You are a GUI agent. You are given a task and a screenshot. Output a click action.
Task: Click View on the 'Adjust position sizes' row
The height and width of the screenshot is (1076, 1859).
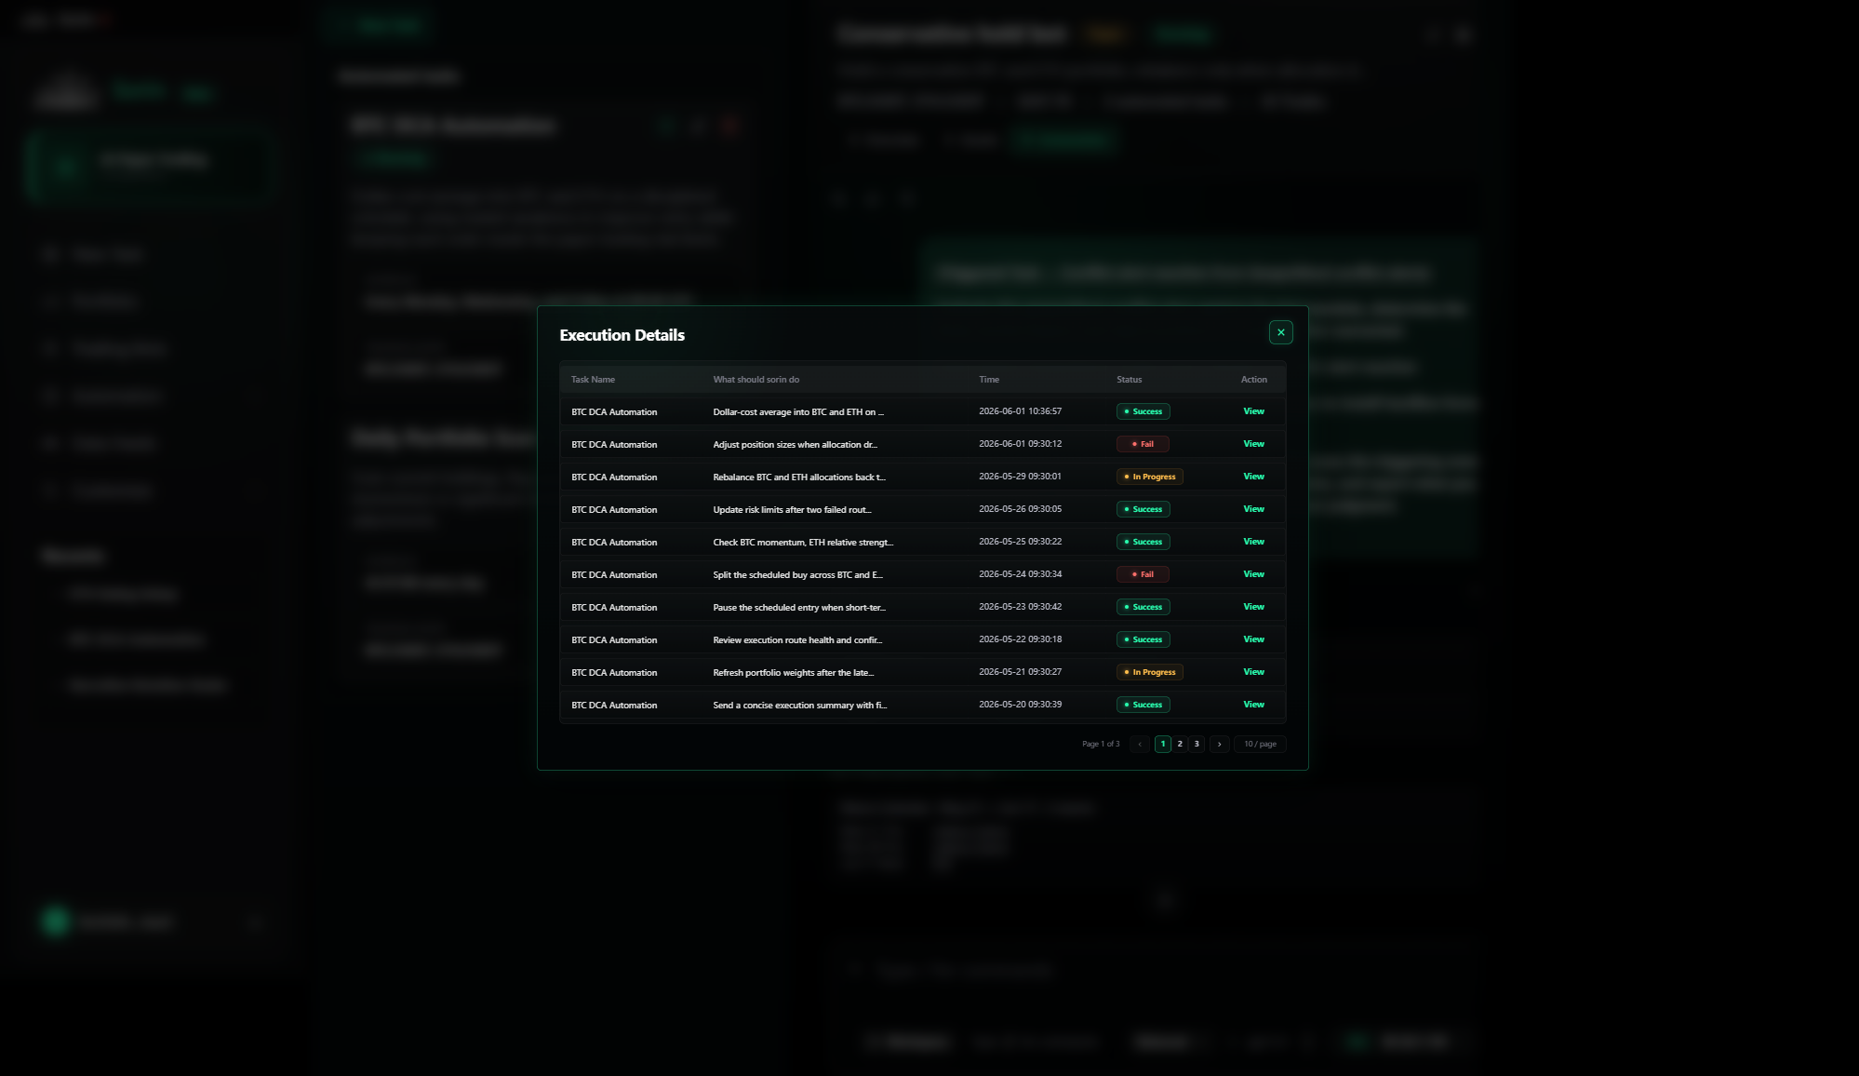(x=1253, y=444)
